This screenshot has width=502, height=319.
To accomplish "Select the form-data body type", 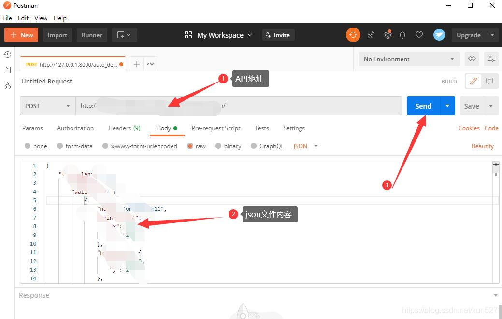I will click(74, 146).
